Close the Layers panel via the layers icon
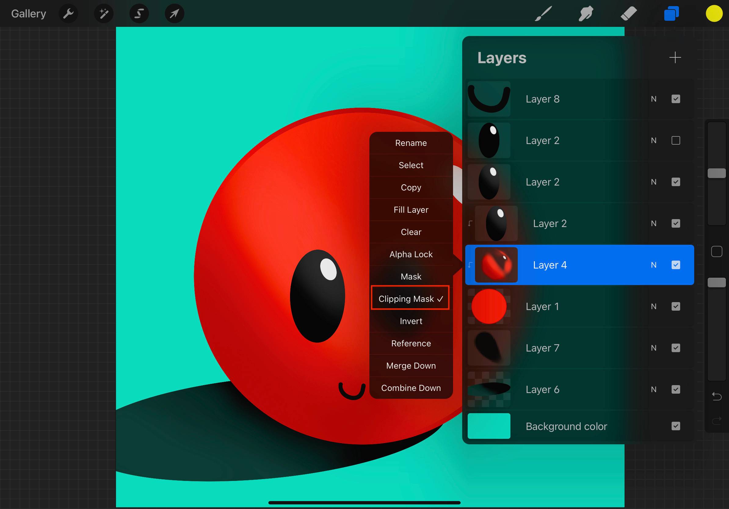 [671, 14]
